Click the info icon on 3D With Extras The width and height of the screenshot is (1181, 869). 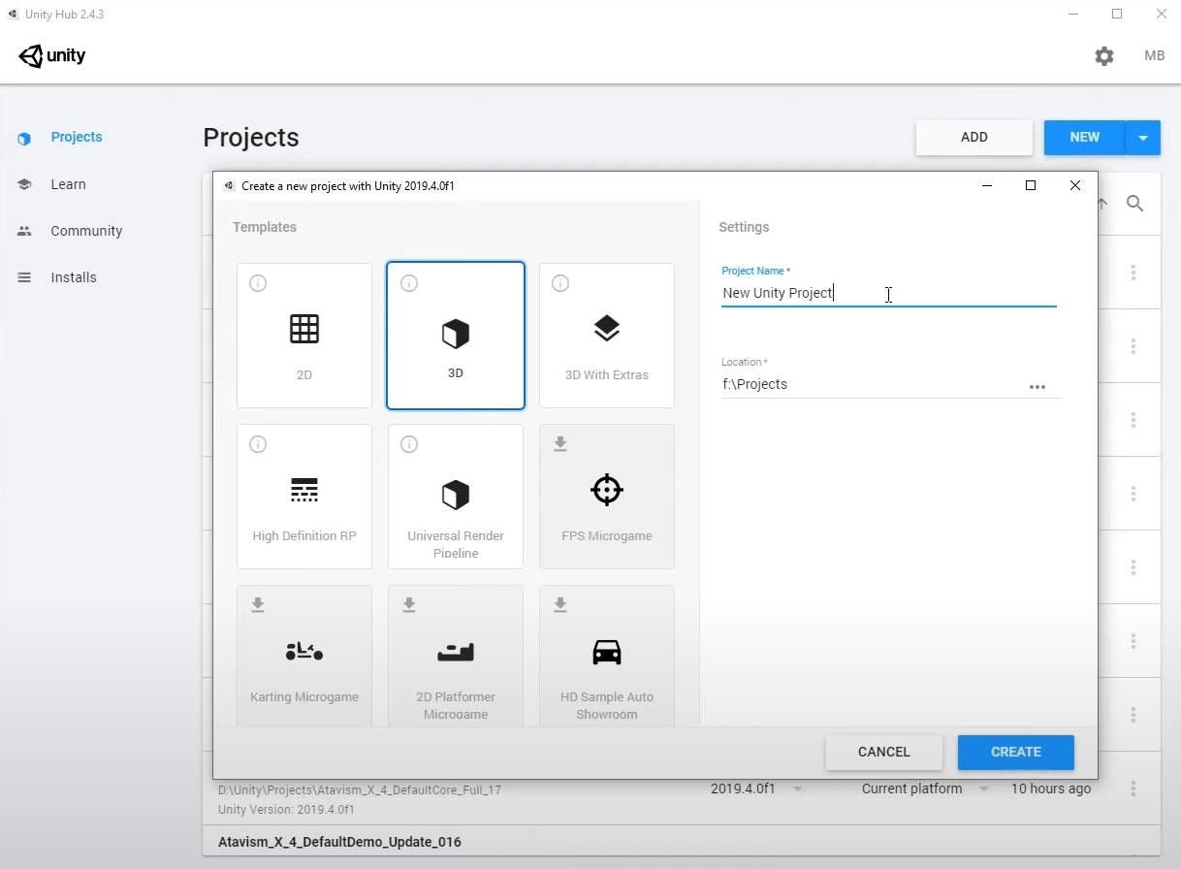(560, 283)
